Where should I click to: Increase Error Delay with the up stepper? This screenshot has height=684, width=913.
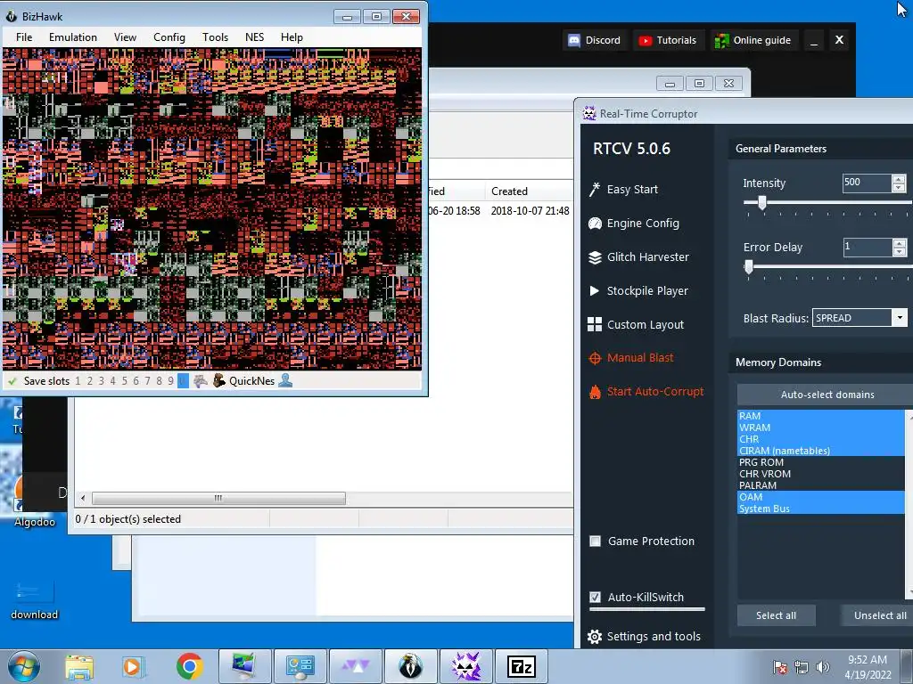(x=899, y=243)
